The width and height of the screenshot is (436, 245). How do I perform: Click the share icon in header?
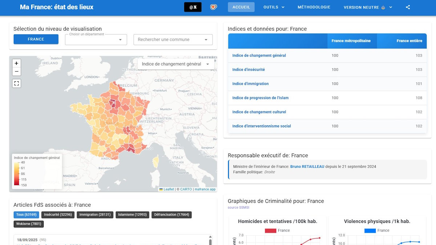click(408, 7)
